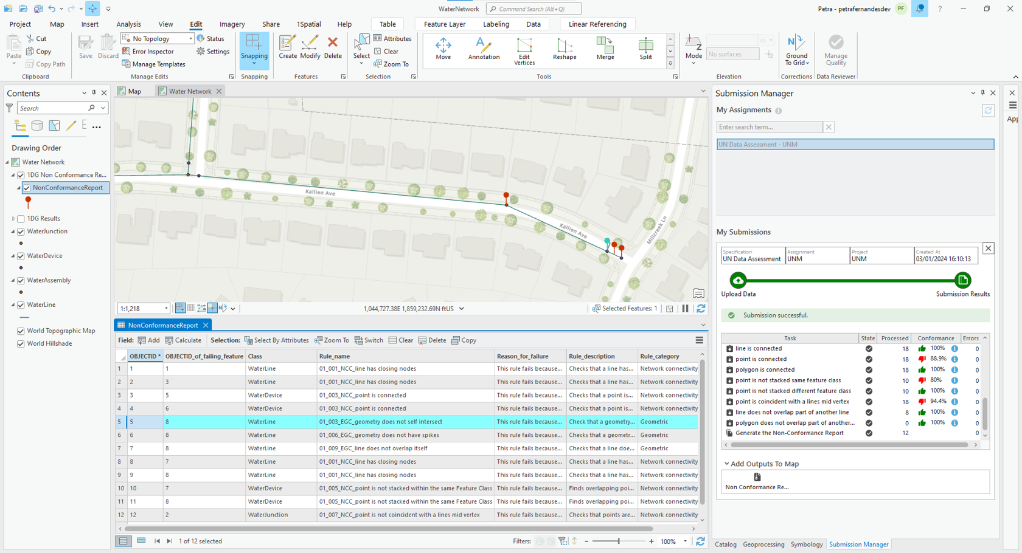Viewport: 1022px width, 553px height.
Task: Collapse the Add Outputs To Map section
Action: (726, 464)
